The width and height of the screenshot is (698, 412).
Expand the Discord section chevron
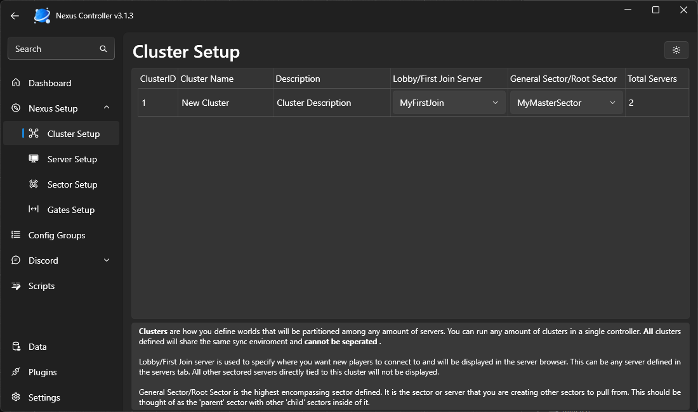[x=106, y=261]
